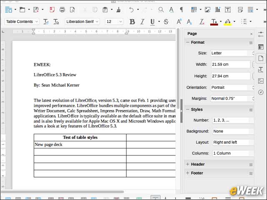Viewport: 267px width, 200px height.
Task: Insert a page break icon
Action: pyautogui.click(x=240, y=10)
